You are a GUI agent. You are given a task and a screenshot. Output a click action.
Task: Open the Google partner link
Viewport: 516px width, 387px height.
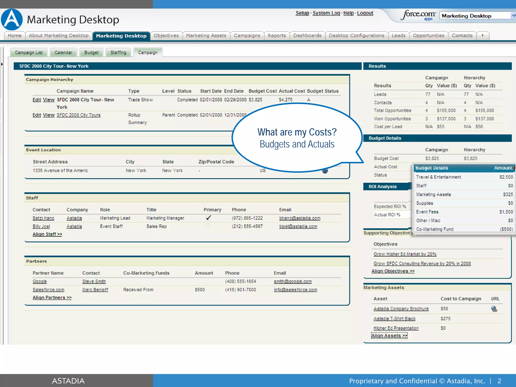[x=40, y=281]
